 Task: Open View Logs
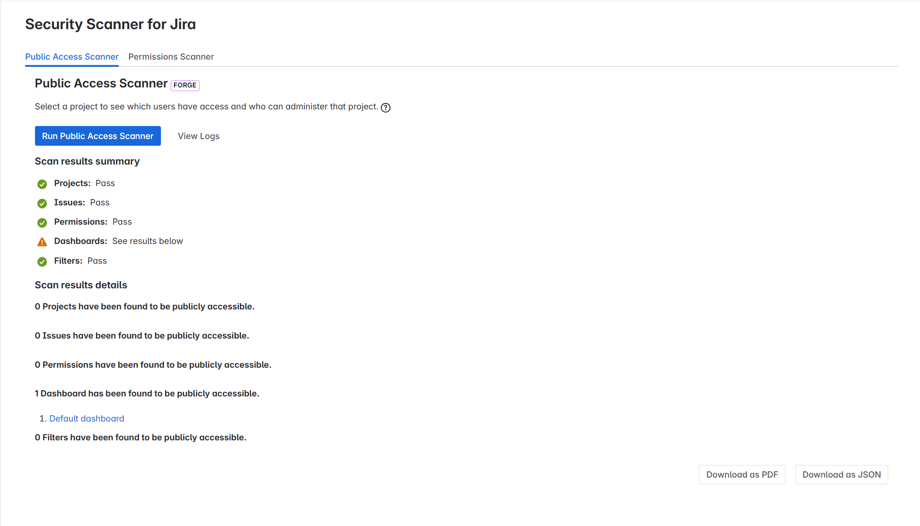(x=199, y=136)
